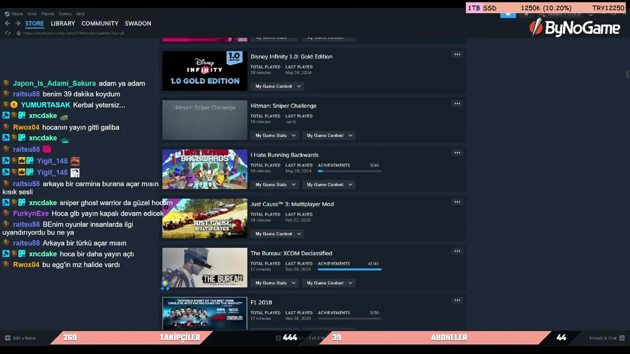Expand My Game Content for Just Cause 3
This screenshot has height=354, width=630.
(x=278, y=234)
